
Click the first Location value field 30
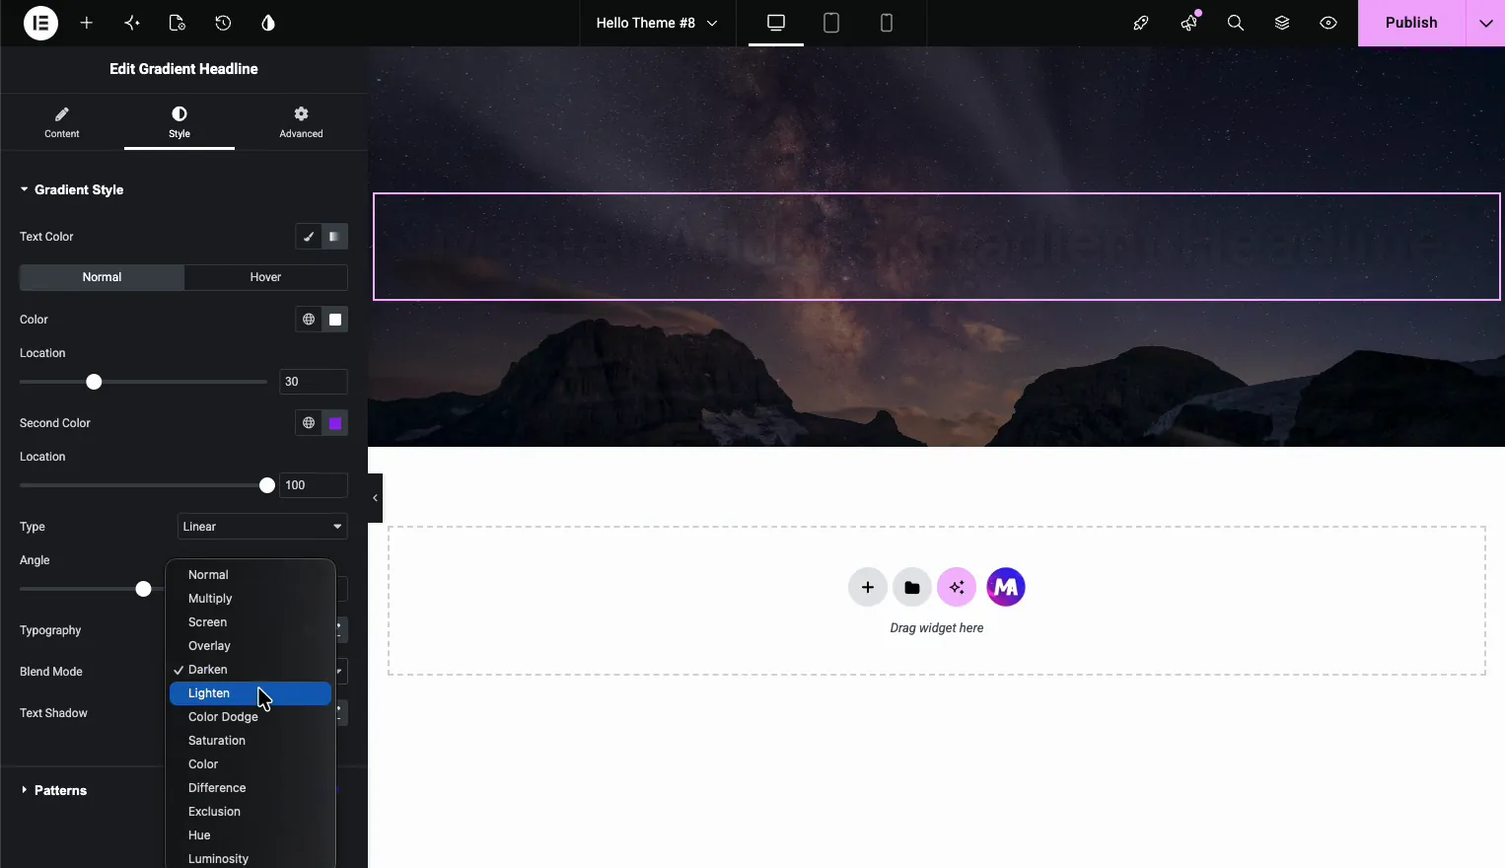[x=314, y=382]
